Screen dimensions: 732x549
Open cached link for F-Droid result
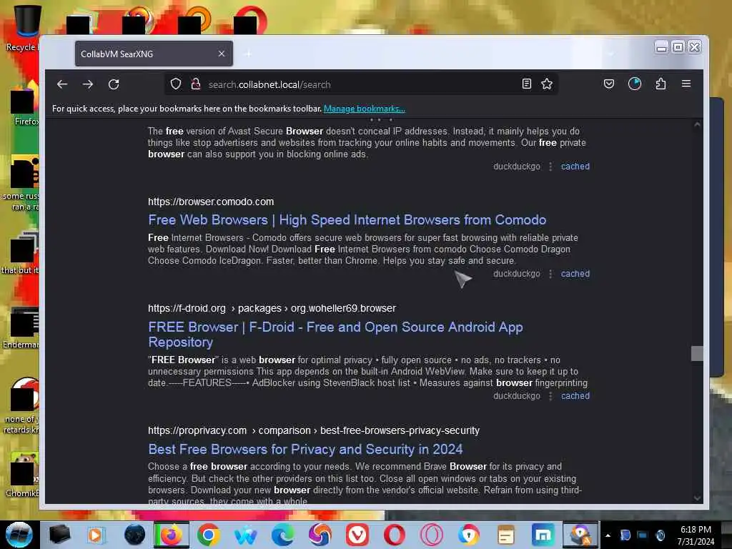click(575, 396)
